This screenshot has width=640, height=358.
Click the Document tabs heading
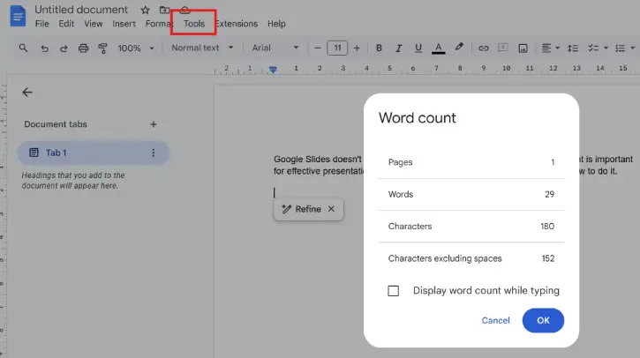point(56,124)
